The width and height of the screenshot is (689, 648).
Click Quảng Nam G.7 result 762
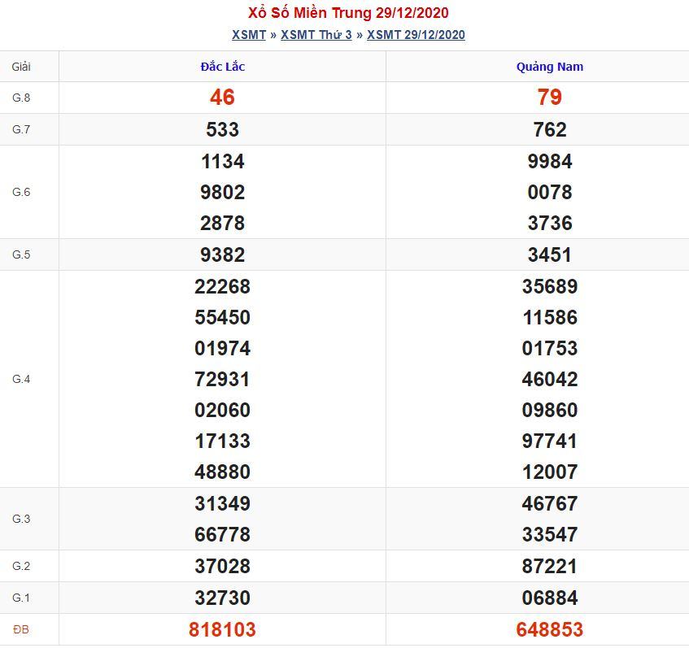(550, 129)
